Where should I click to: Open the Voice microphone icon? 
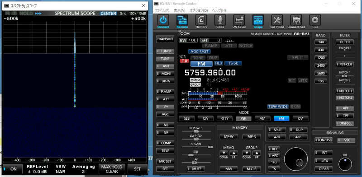(220, 20)
